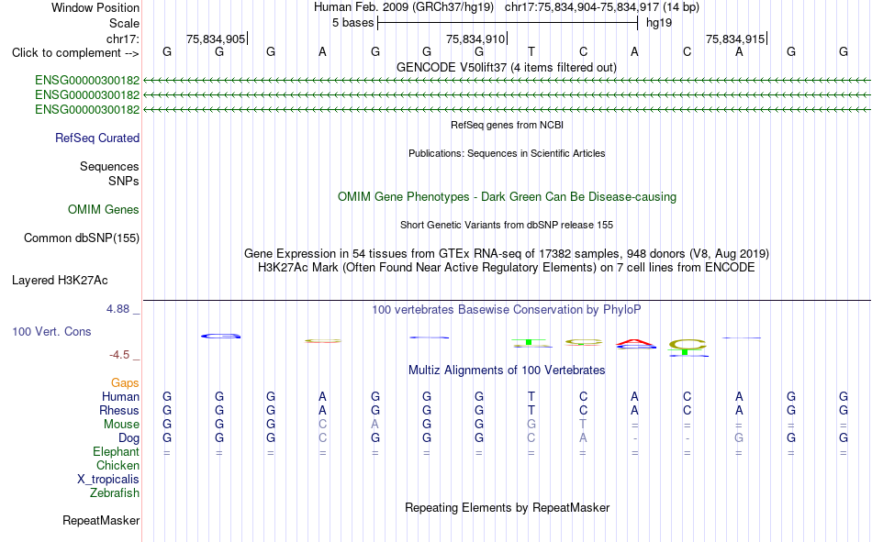Click the X_tropicalis species label
This screenshot has width=872, height=542.
[108, 480]
